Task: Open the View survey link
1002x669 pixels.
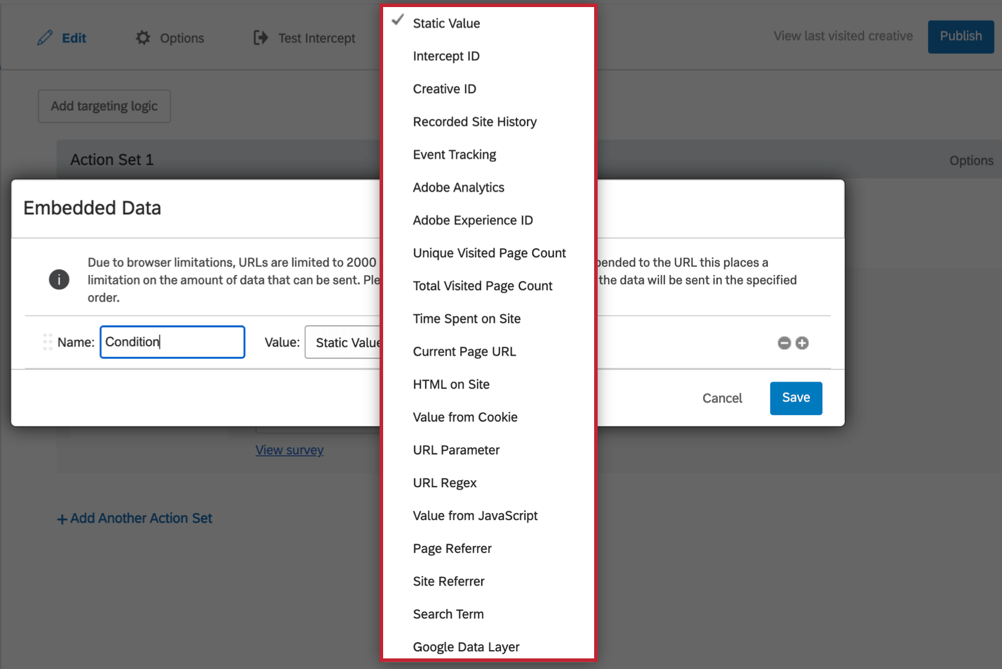Action: click(x=289, y=450)
